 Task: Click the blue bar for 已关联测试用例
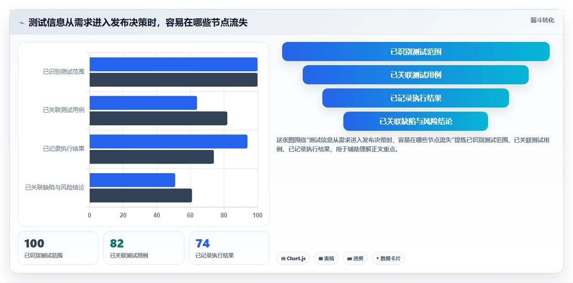[x=143, y=103]
